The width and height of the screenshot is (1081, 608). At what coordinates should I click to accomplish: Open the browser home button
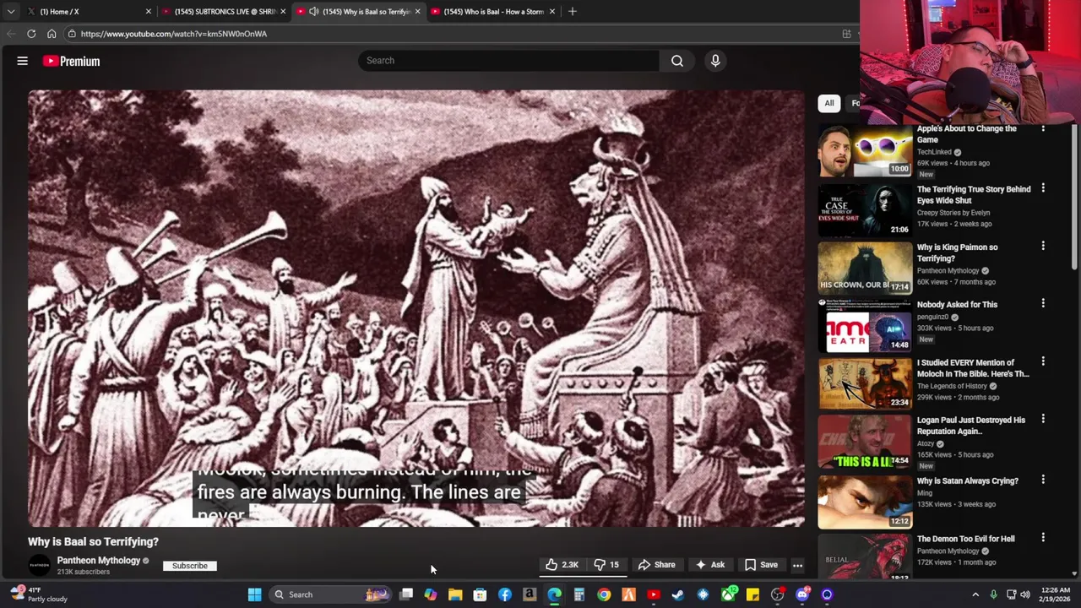pos(52,34)
